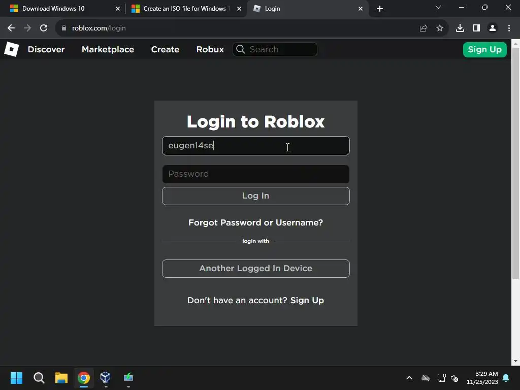Choose Another Logged In Device

point(256,269)
